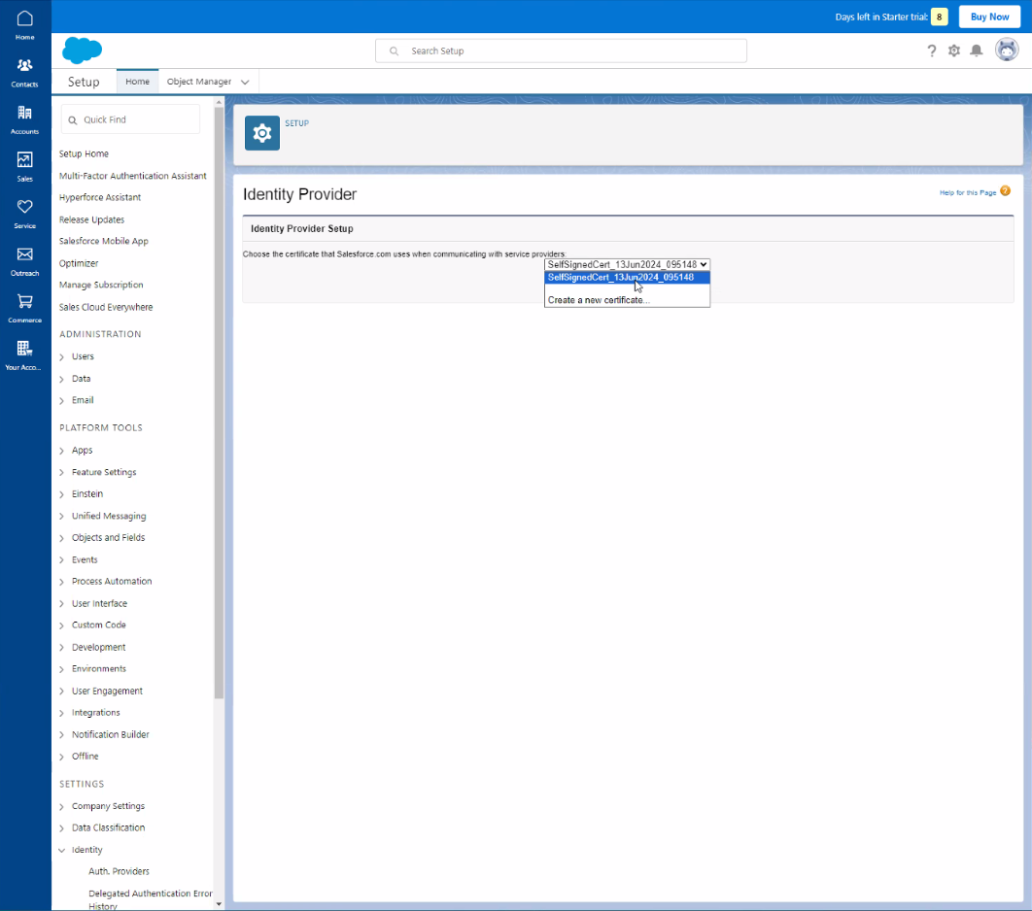Click the blue Setup gear tile icon
The height and width of the screenshot is (911, 1032).
[262, 133]
